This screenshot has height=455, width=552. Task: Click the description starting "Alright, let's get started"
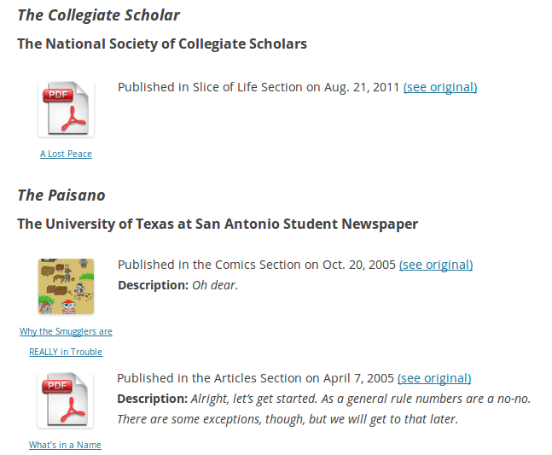point(324,409)
